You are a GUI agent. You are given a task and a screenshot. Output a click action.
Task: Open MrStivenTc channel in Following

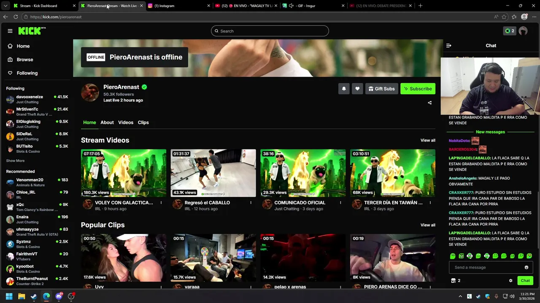[37, 112]
